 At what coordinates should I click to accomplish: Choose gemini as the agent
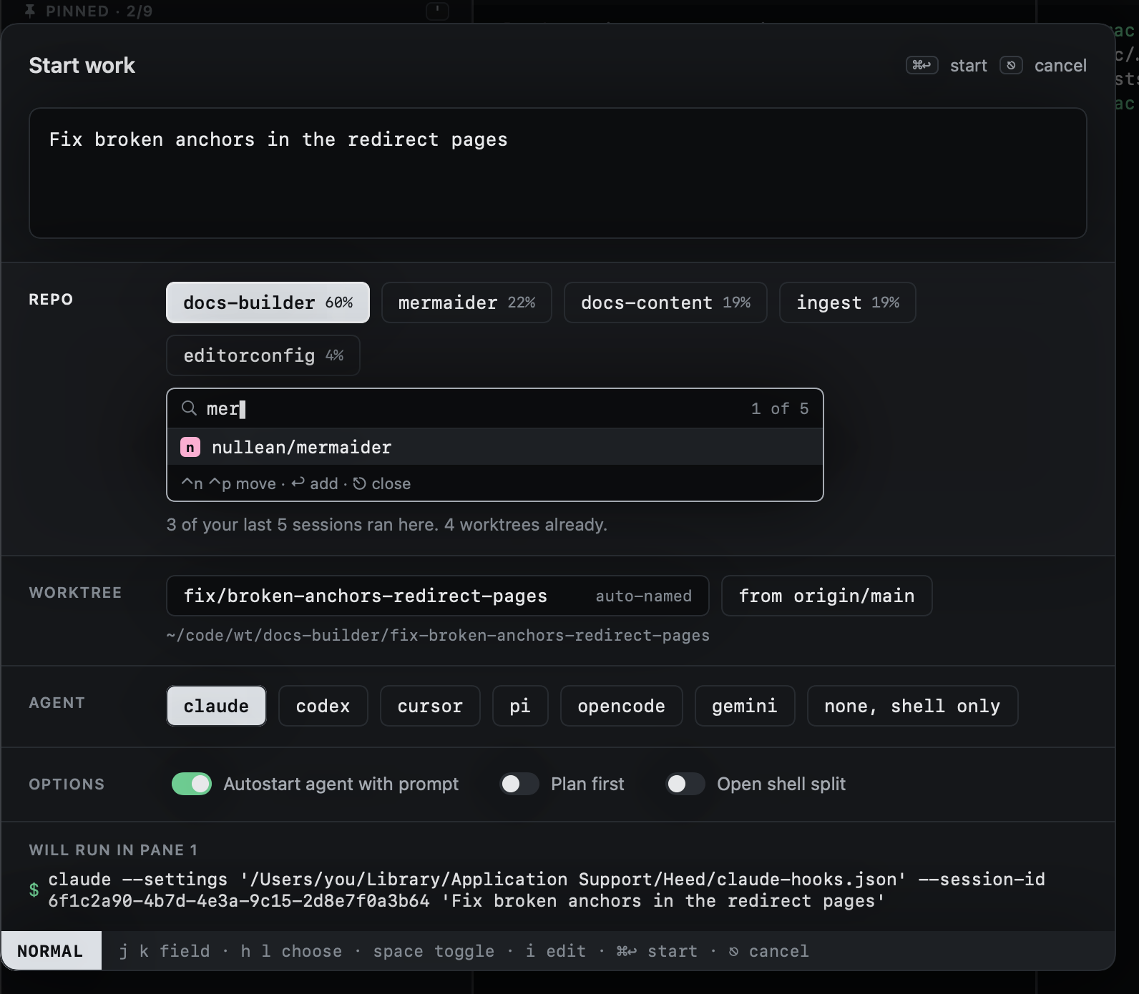click(745, 706)
